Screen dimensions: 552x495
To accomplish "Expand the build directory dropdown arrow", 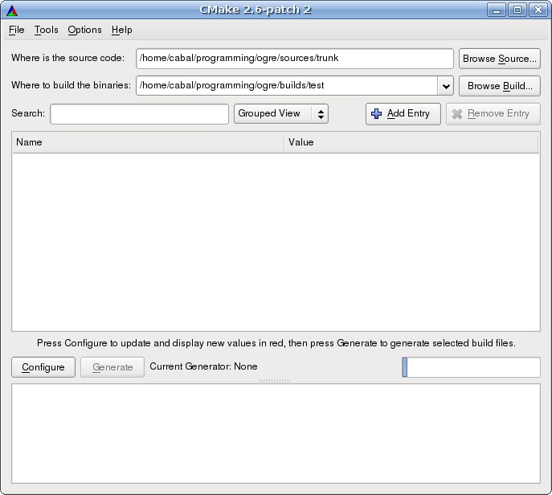I will (446, 86).
